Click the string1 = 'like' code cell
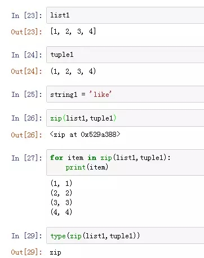This screenshot has width=204, height=258. [125, 94]
